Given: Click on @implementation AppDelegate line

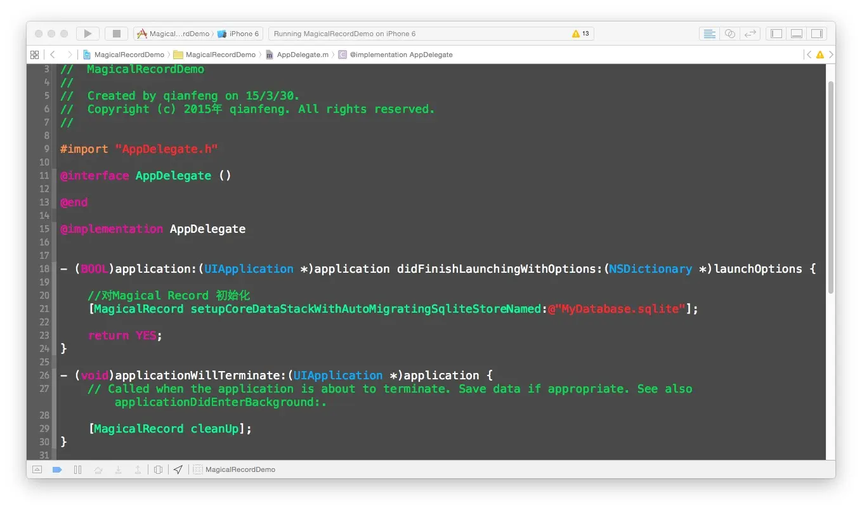Looking at the screenshot, I should 153,229.
